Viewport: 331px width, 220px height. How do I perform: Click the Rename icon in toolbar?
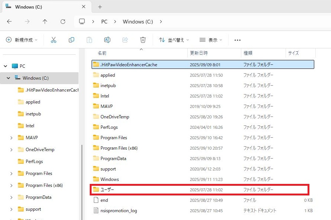(x=107, y=40)
